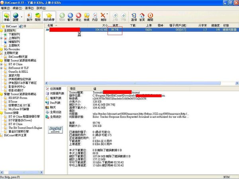
Task: Sort by 大小 size column header
Action: [98, 25]
